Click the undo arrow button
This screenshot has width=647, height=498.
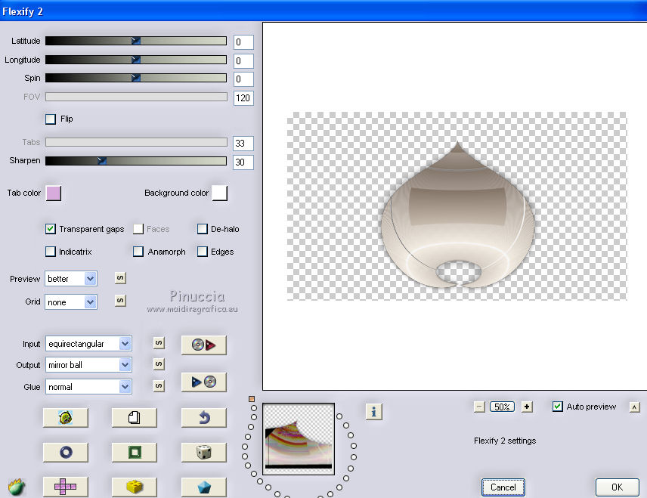click(203, 417)
